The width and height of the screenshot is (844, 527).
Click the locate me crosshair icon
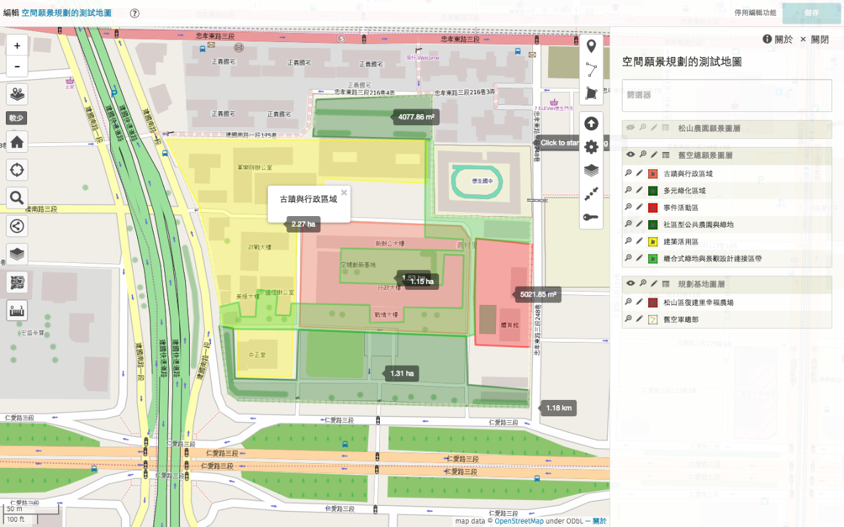(x=16, y=169)
